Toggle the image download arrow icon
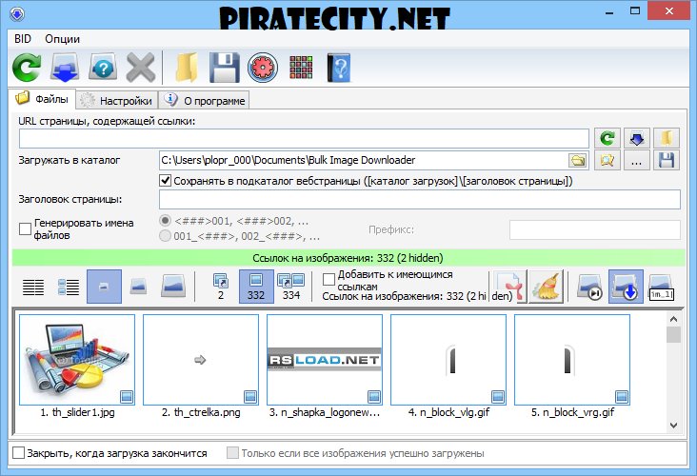Image resolution: width=697 pixels, height=476 pixels. click(x=626, y=287)
